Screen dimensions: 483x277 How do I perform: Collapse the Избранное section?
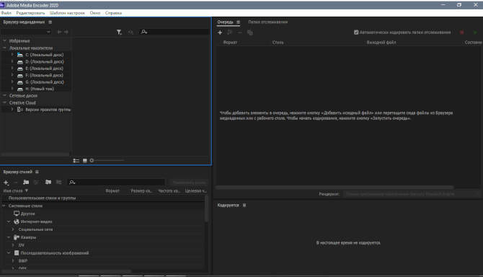[x=4, y=40]
